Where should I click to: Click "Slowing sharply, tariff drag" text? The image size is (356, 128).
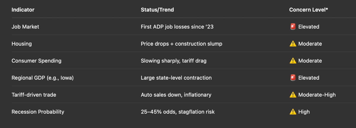tap(174, 61)
